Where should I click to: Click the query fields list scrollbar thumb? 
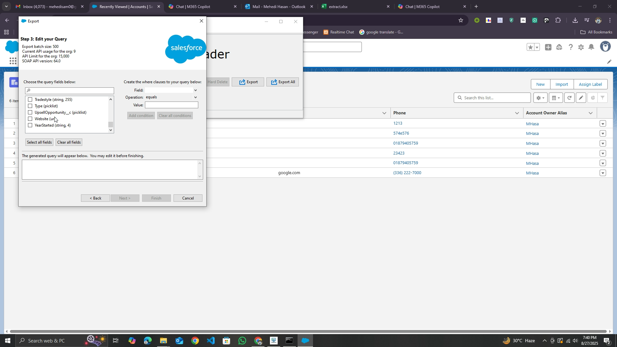(x=111, y=124)
